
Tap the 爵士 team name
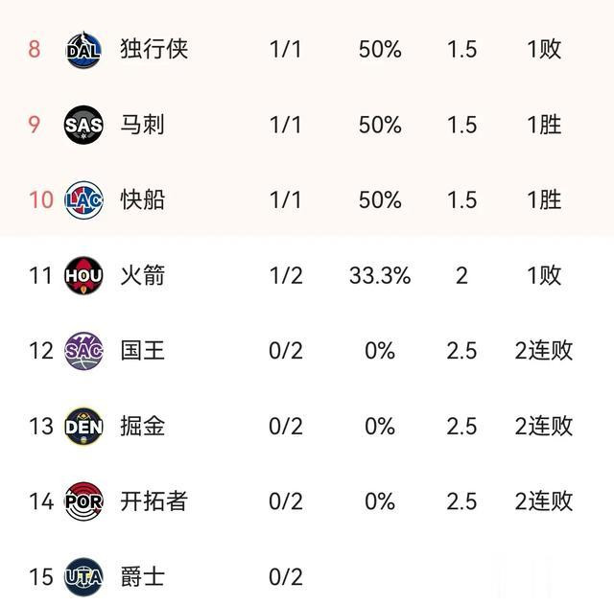tap(143, 577)
